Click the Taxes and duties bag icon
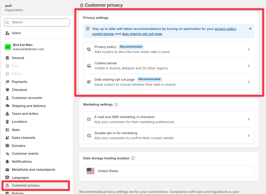Screen dimensions: 266x194 click(x=7, y=114)
